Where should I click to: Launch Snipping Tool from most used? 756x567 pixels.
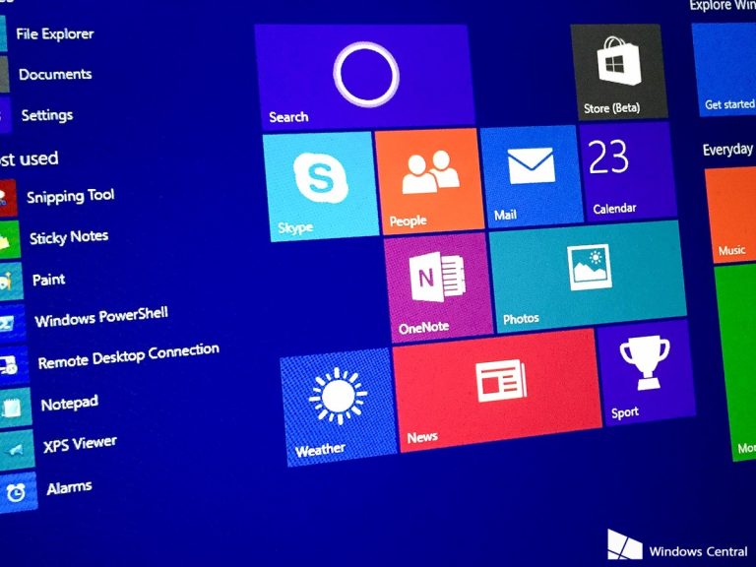pos(69,196)
